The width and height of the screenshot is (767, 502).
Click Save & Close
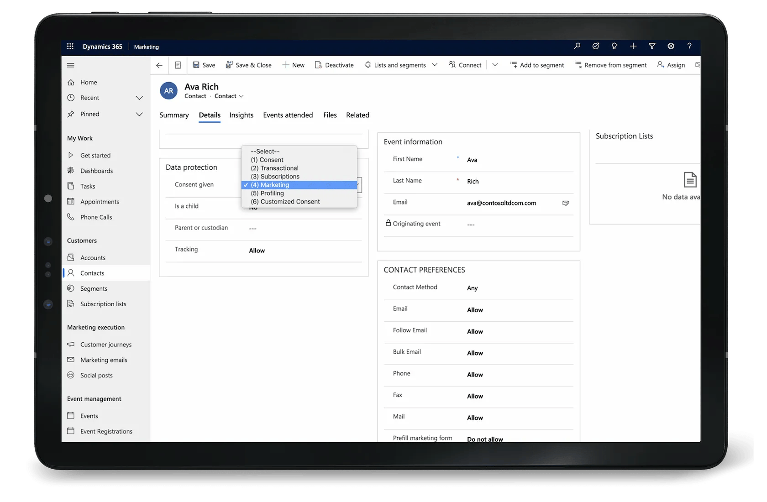point(248,65)
